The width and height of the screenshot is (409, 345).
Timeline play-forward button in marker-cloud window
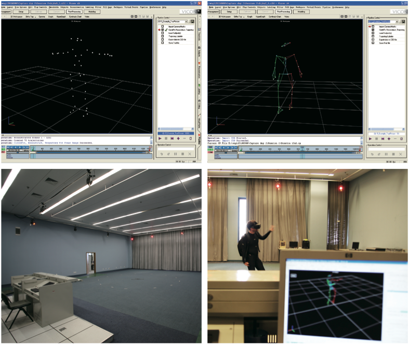tap(20, 148)
